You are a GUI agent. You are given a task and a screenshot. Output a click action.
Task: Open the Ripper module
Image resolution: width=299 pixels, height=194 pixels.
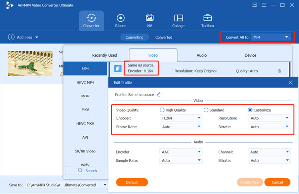[120, 21]
